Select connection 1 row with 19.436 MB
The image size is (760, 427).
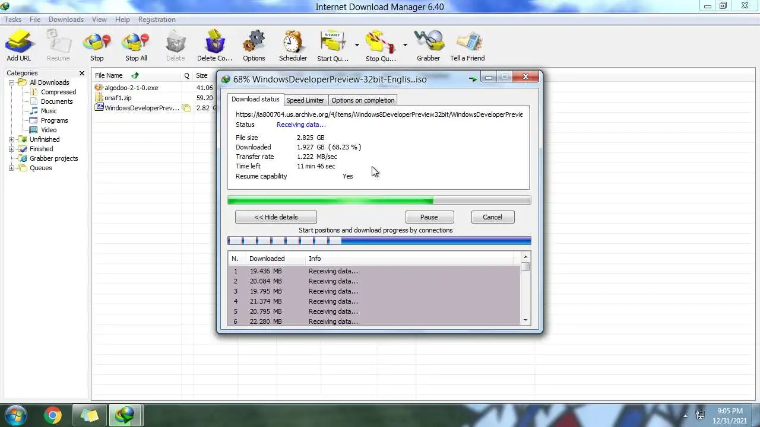click(x=374, y=271)
